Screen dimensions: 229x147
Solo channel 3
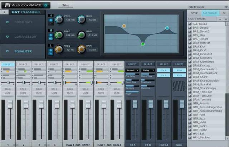coord(39,89)
